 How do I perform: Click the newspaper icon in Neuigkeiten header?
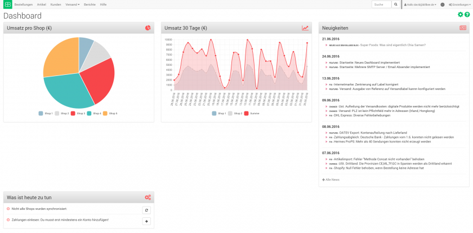[x=463, y=28]
